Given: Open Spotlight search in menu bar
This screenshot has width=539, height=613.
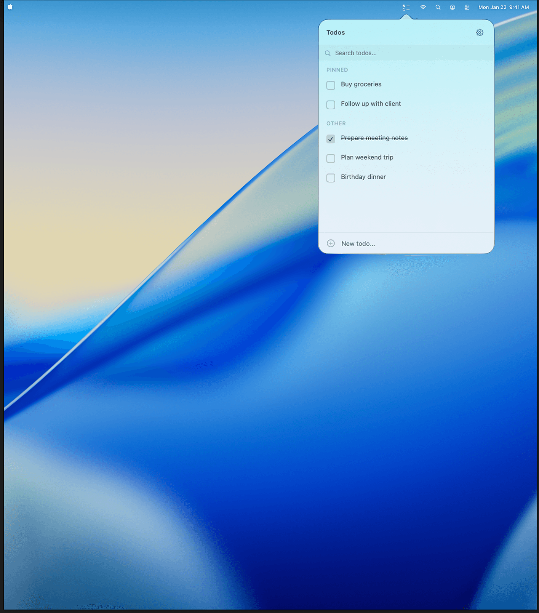Looking at the screenshot, I should click(438, 7).
